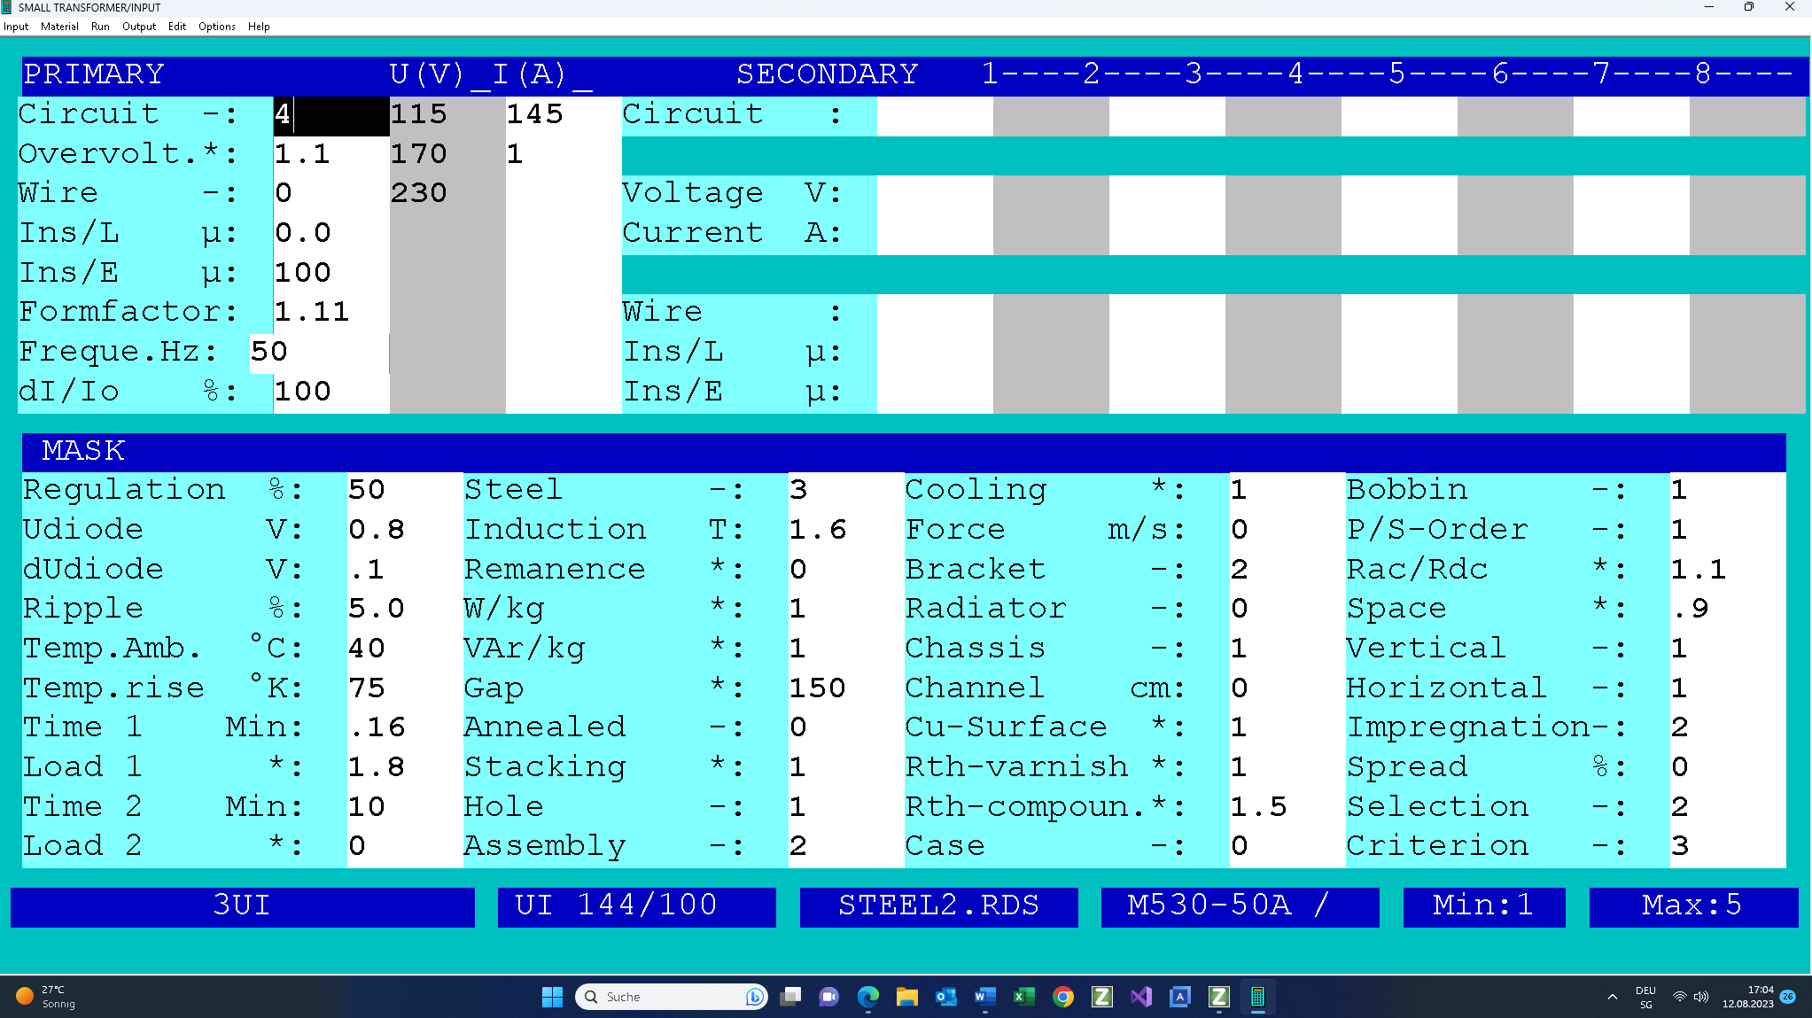This screenshot has width=1812, height=1018.
Task: Select the Overvolt. field with value 1.1
Action: tap(331, 155)
